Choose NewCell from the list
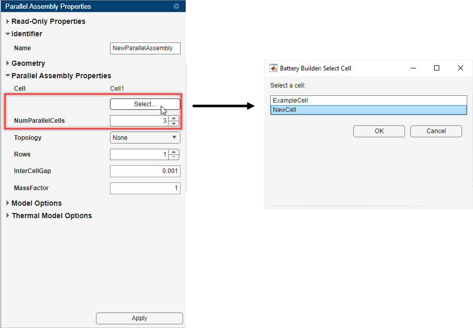The width and height of the screenshot is (473, 328). [x=368, y=110]
